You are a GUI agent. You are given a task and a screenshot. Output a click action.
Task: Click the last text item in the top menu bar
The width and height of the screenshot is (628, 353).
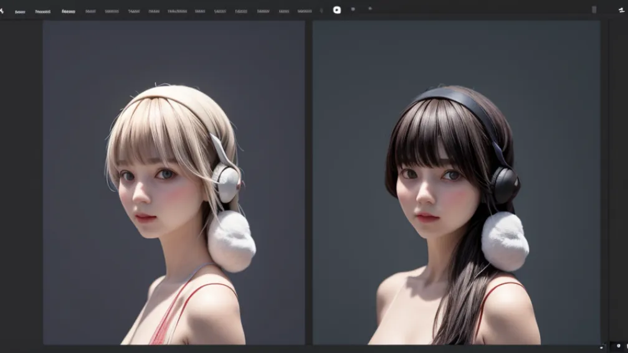305,11
